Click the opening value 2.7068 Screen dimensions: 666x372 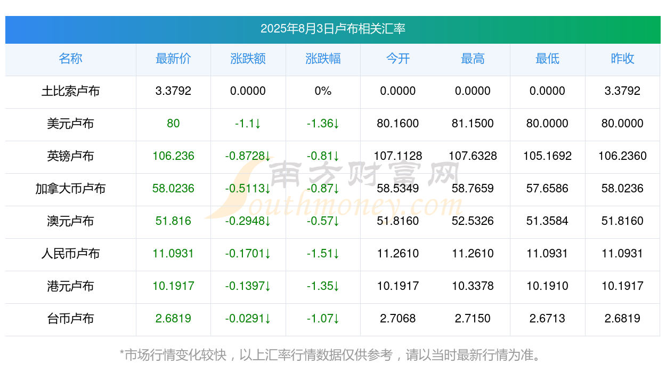click(x=398, y=319)
